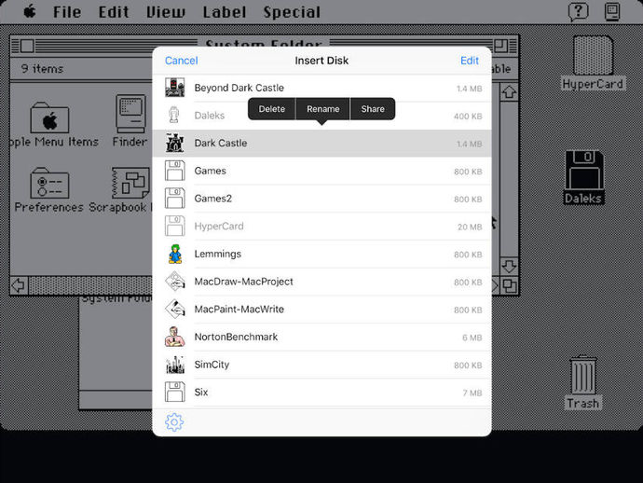This screenshot has width=643, height=483.
Task: Click the System Folder scroll down arrow
Action: pyautogui.click(x=509, y=267)
